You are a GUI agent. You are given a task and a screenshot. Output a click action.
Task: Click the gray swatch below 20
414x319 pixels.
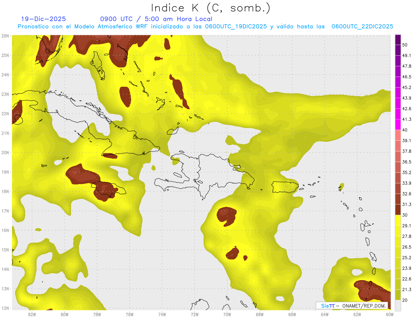[x=398, y=305]
